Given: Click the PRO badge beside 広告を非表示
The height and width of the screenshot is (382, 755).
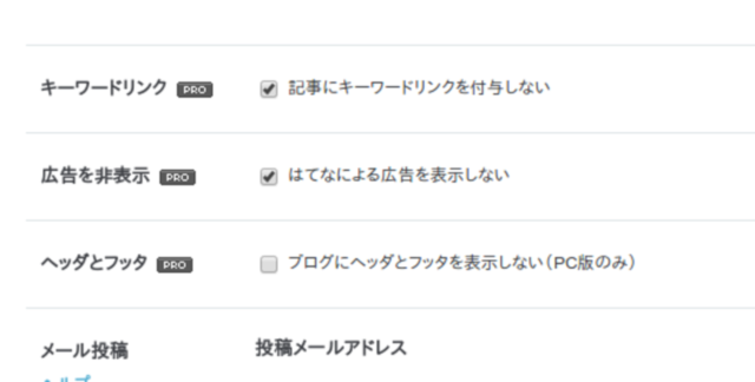Looking at the screenshot, I should click(x=178, y=178).
